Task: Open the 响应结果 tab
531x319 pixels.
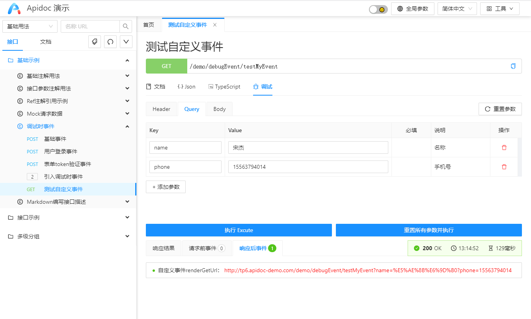Action: [163, 248]
